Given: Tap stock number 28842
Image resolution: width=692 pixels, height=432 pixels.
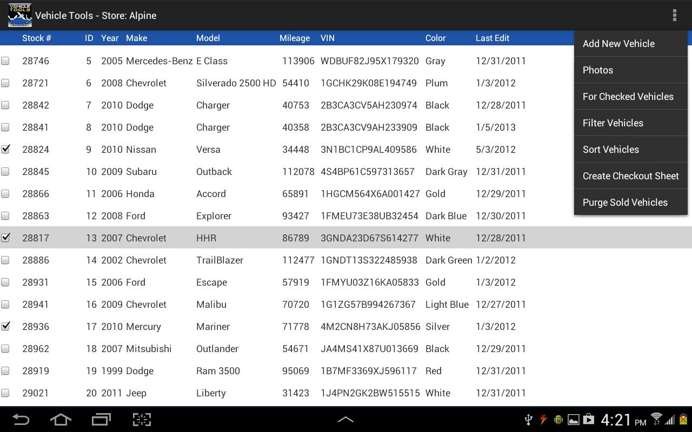Looking at the screenshot, I should (x=36, y=105).
